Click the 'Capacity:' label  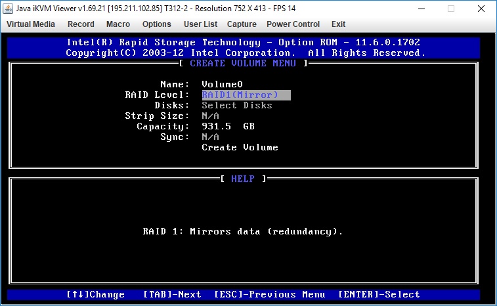pos(163,126)
